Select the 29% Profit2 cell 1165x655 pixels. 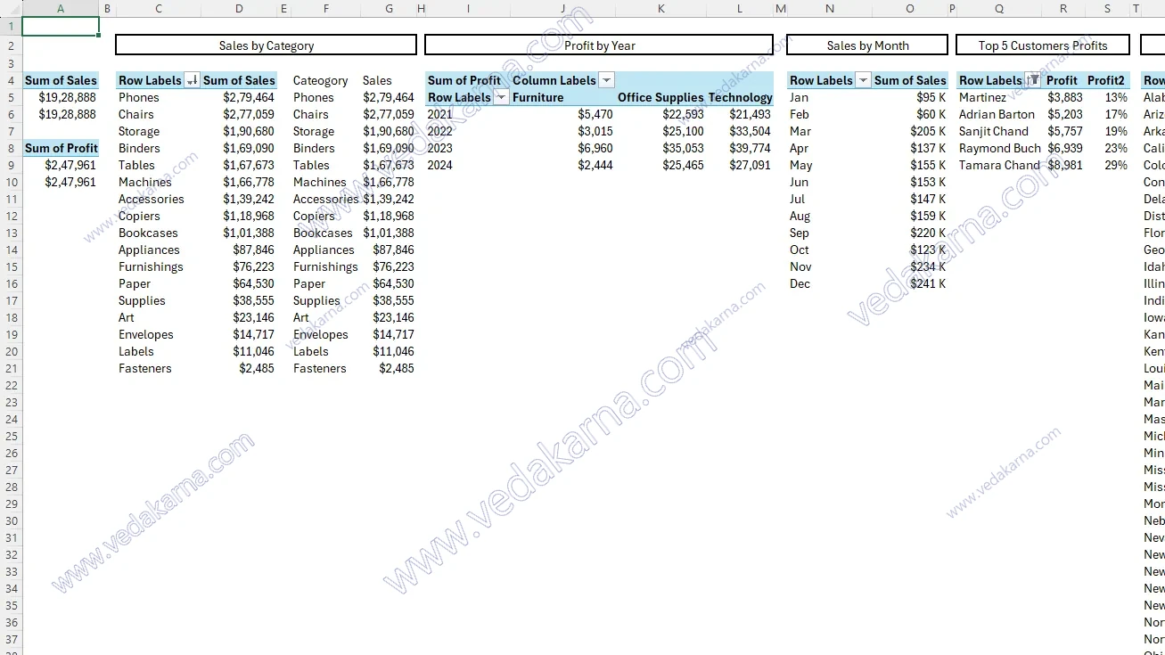coord(1108,165)
